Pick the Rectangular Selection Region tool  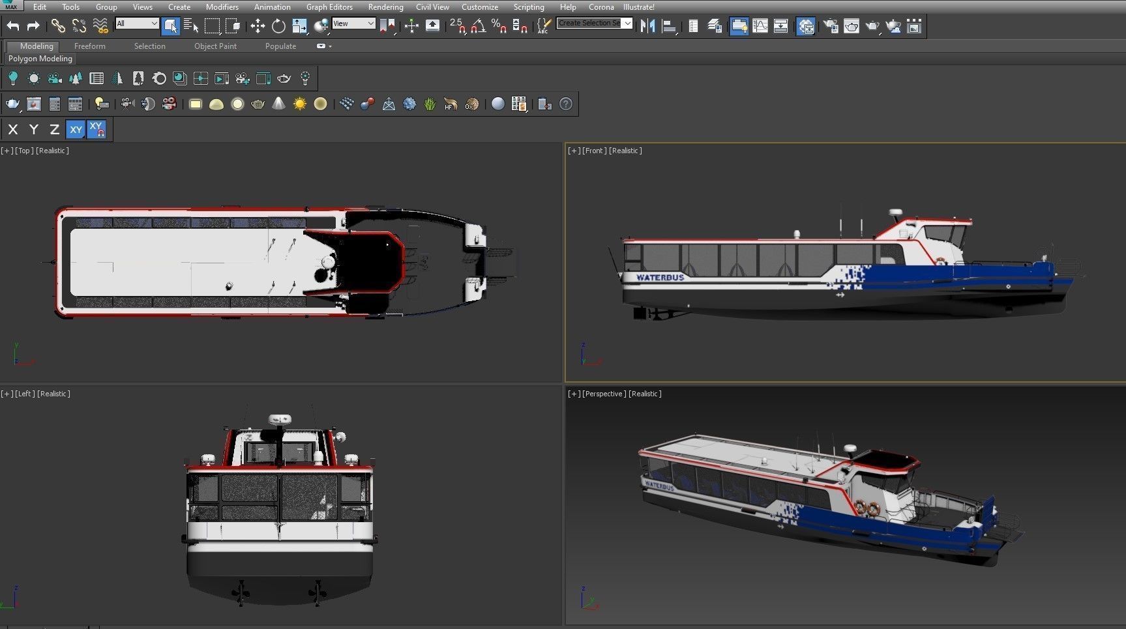(212, 26)
